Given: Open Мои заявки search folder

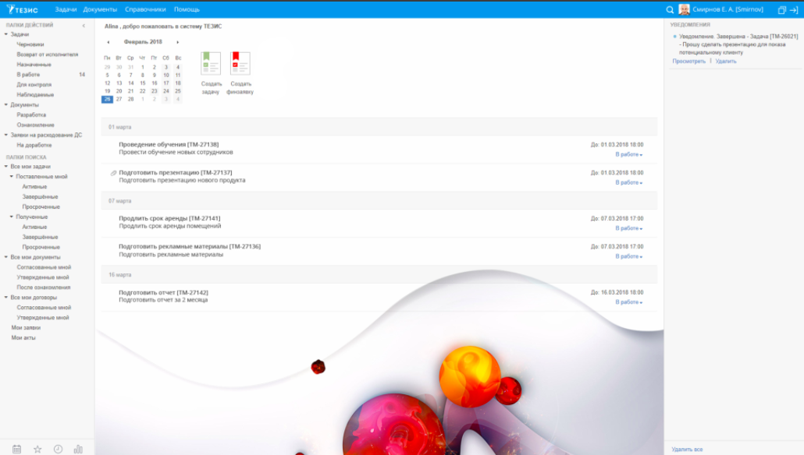Looking at the screenshot, I should pos(26,327).
